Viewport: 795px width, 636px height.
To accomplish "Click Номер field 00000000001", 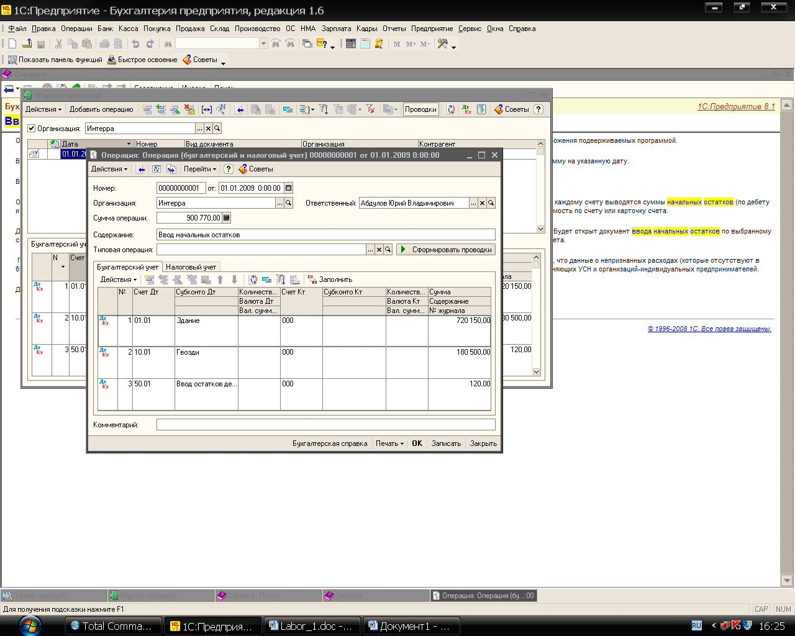I will [x=181, y=188].
